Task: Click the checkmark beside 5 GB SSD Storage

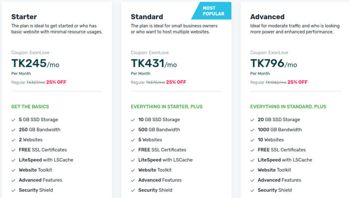Action: [x=13, y=119]
